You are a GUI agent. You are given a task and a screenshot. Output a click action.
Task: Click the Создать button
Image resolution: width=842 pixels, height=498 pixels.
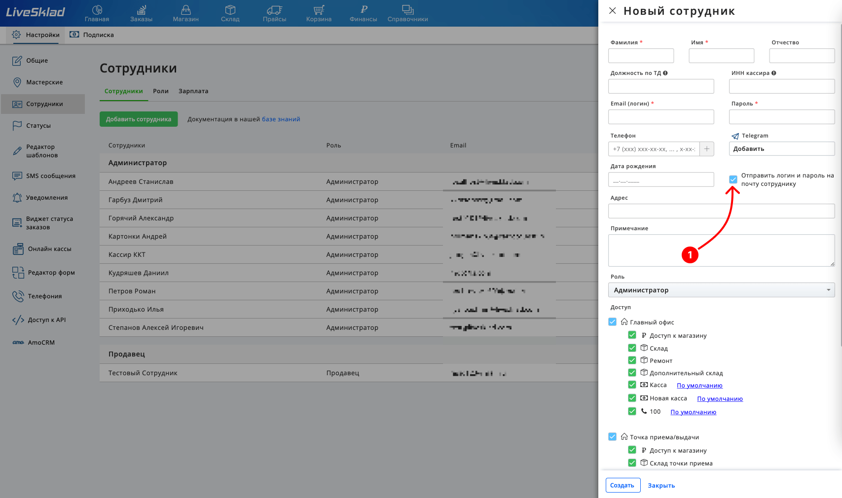click(x=623, y=485)
